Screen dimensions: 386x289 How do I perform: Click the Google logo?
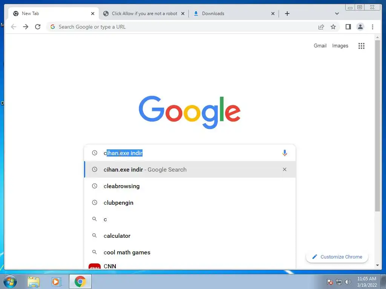[190, 112]
